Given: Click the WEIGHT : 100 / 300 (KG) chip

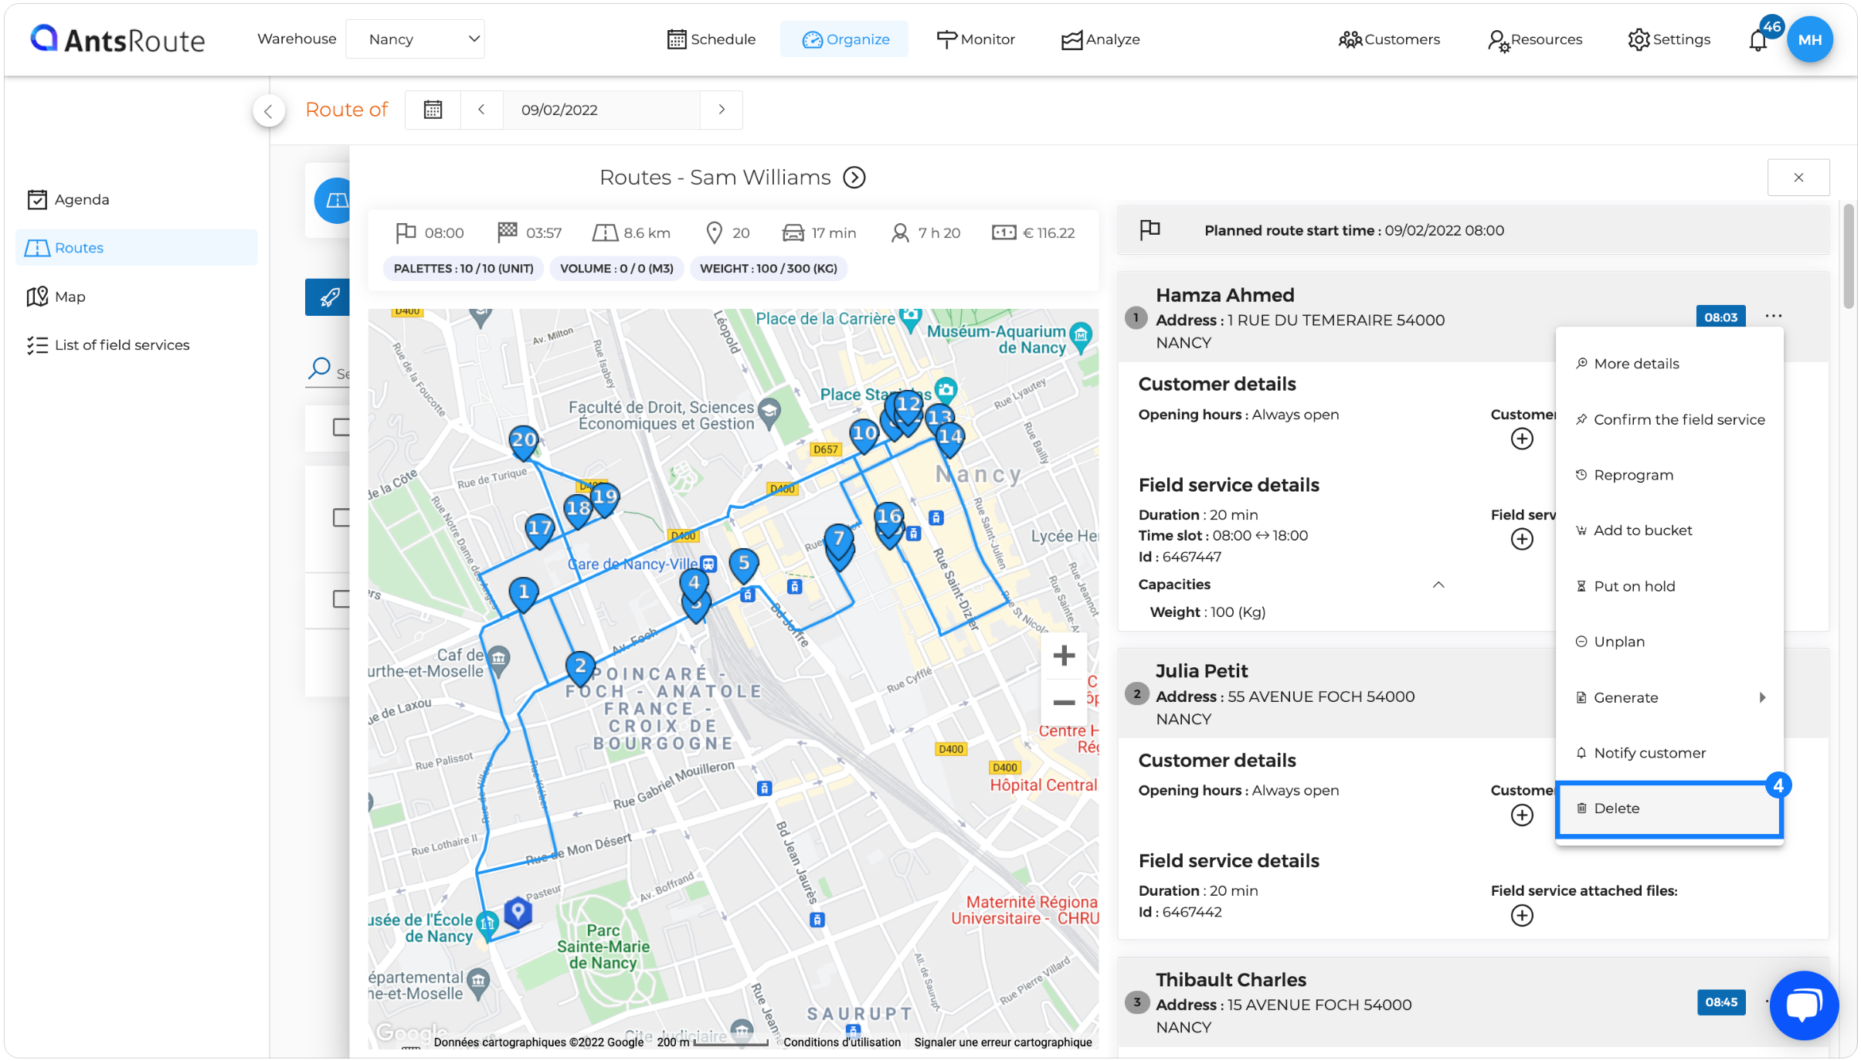Looking at the screenshot, I should 768,269.
